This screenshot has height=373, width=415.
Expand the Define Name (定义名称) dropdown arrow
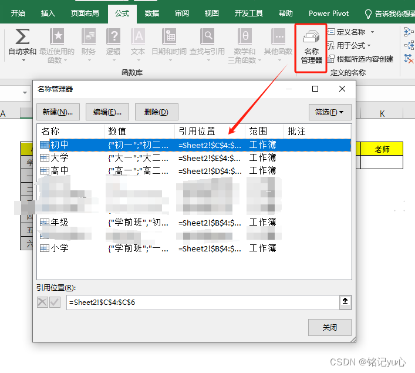(x=372, y=32)
